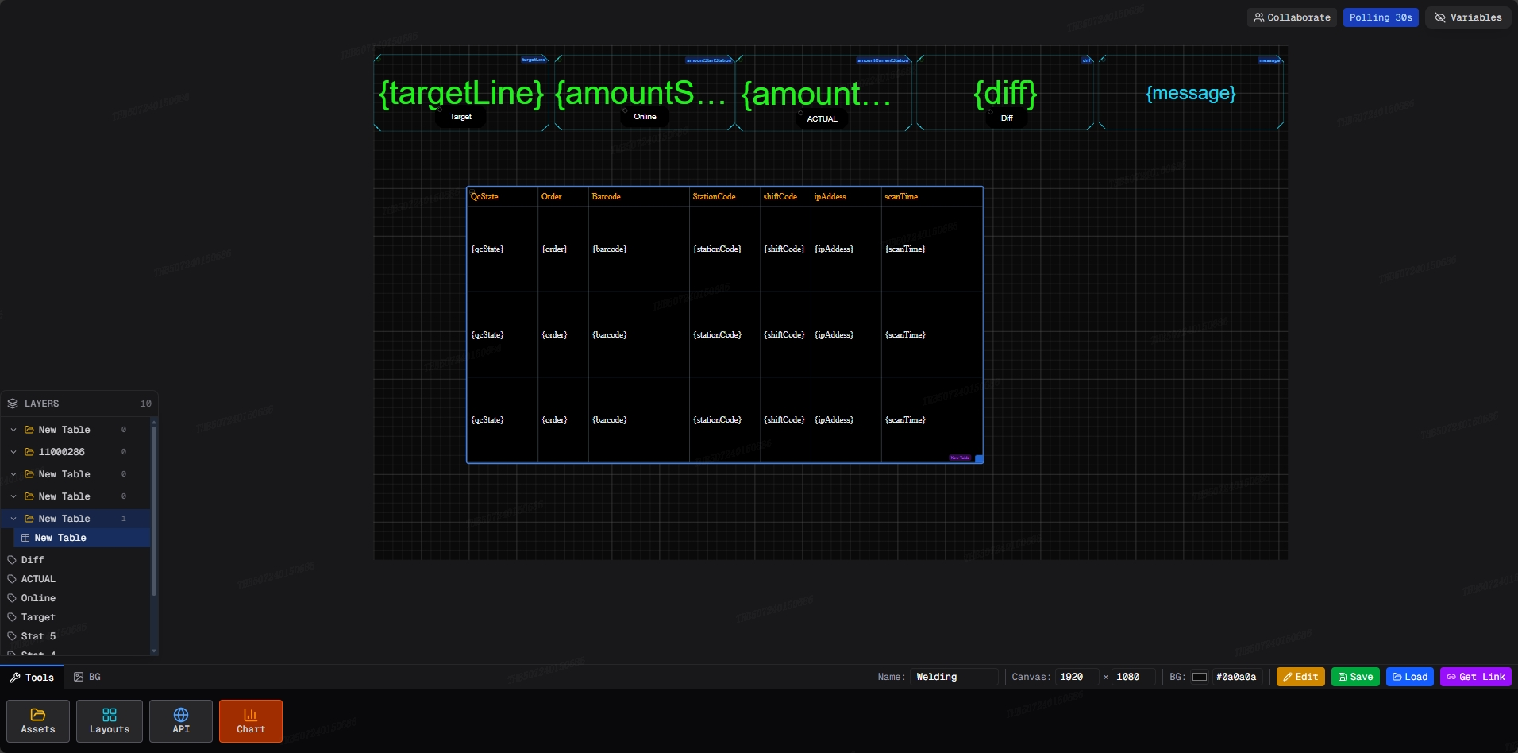Click the LAYERS panel title
Viewport: 1518px width, 753px height.
click(x=41, y=404)
